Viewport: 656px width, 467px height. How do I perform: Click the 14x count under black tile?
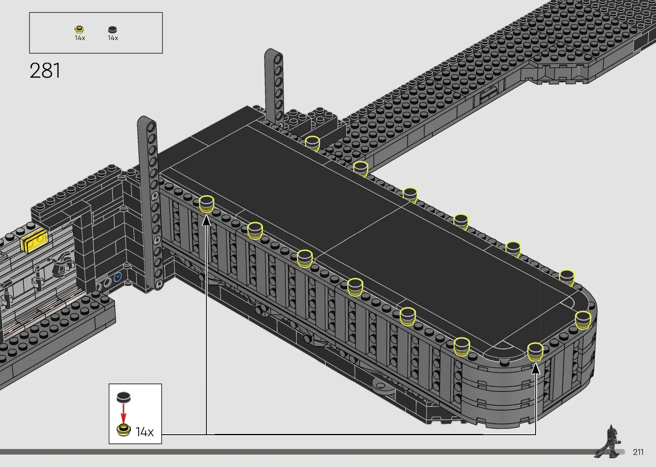[x=113, y=38]
